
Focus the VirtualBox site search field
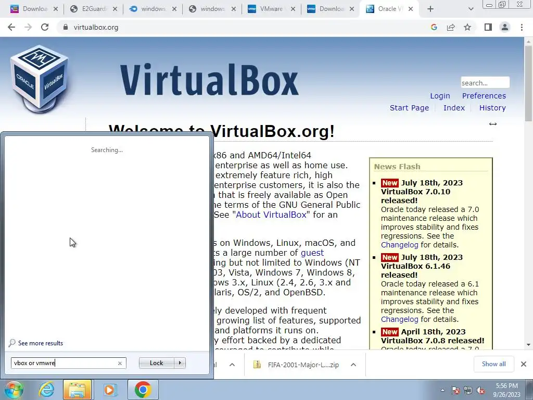[x=485, y=83]
